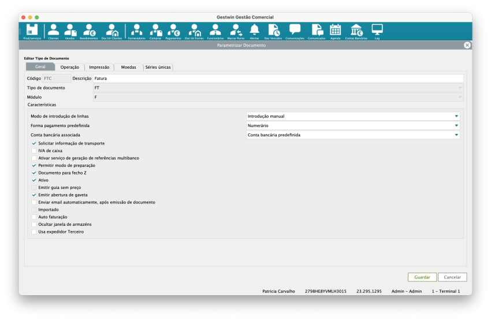Click the Fornecedores toolbar icon
This screenshot has width=491, height=320.
coord(136,31)
